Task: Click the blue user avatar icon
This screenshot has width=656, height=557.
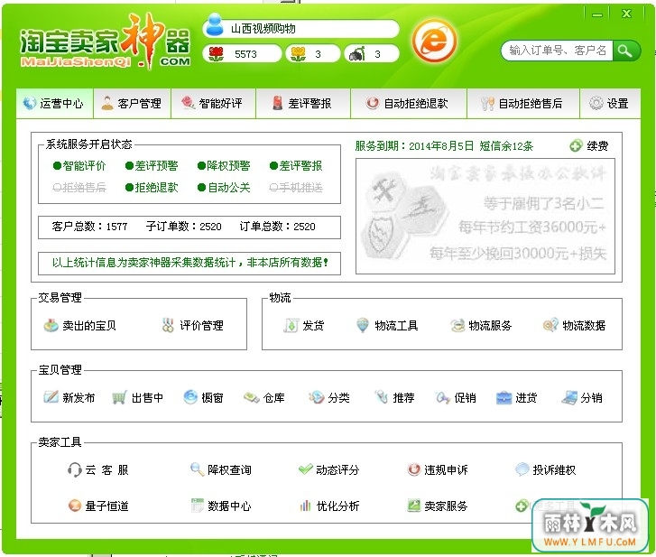Action: tap(215, 25)
